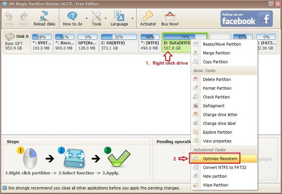This screenshot has height=194, width=282.
Task: Click the IM-Magic app icon in title bar
Action: coord(4,4)
